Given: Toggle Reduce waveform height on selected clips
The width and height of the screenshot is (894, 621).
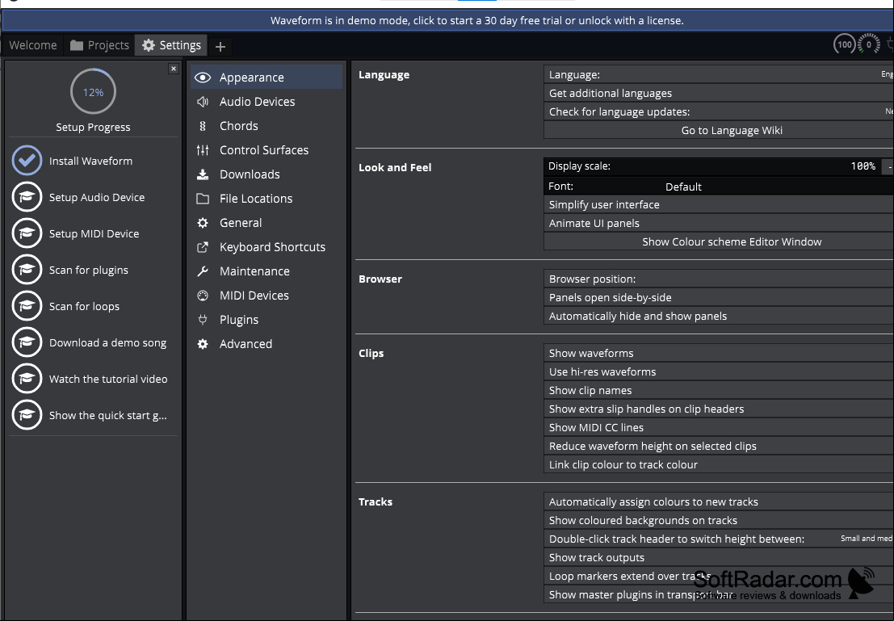Looking at the screenshot, I should tap(719, 446).
